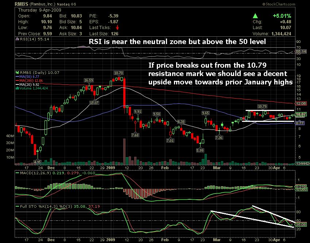
Task: Click the 18.70 price high label
Action: tap(119, 73)
